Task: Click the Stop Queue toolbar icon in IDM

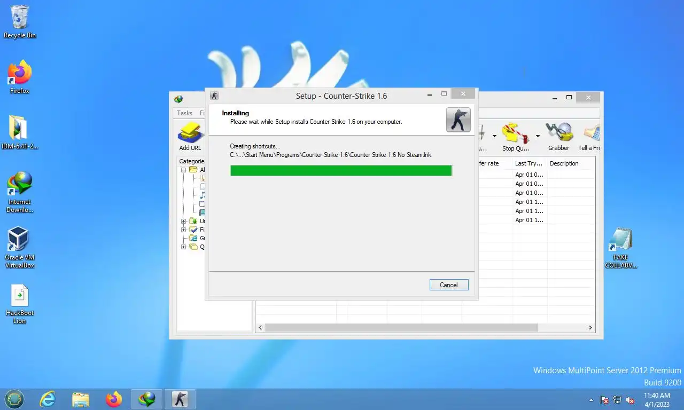Action: 515,137
